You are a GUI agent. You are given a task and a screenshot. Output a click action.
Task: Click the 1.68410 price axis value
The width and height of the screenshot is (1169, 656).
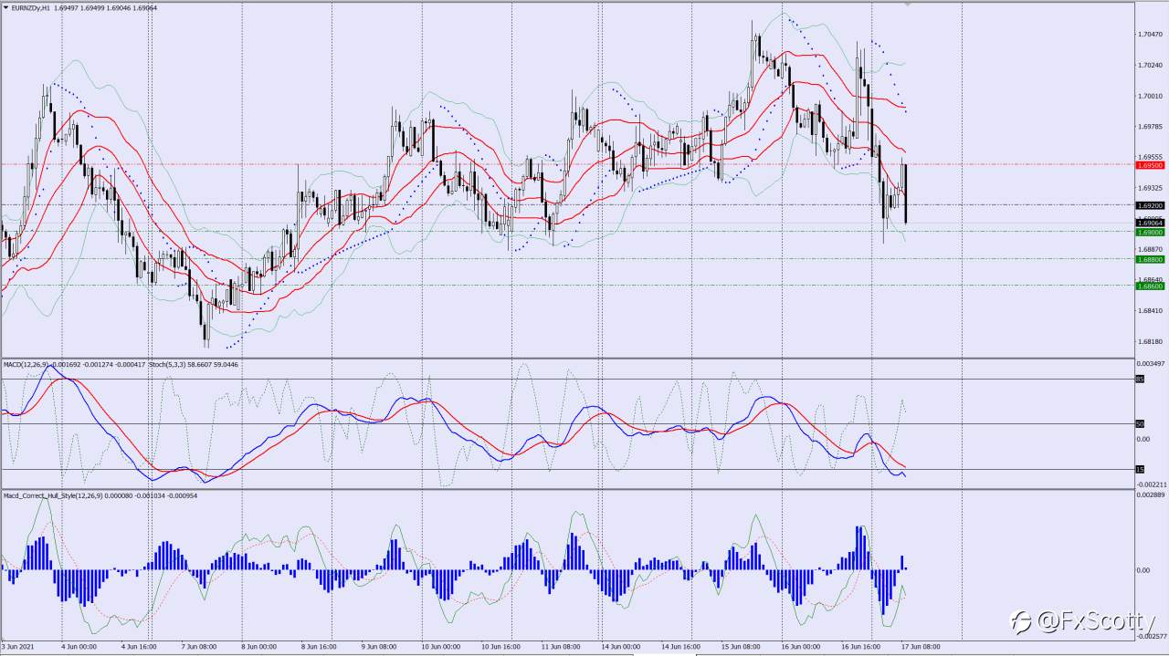(1151, 311)
